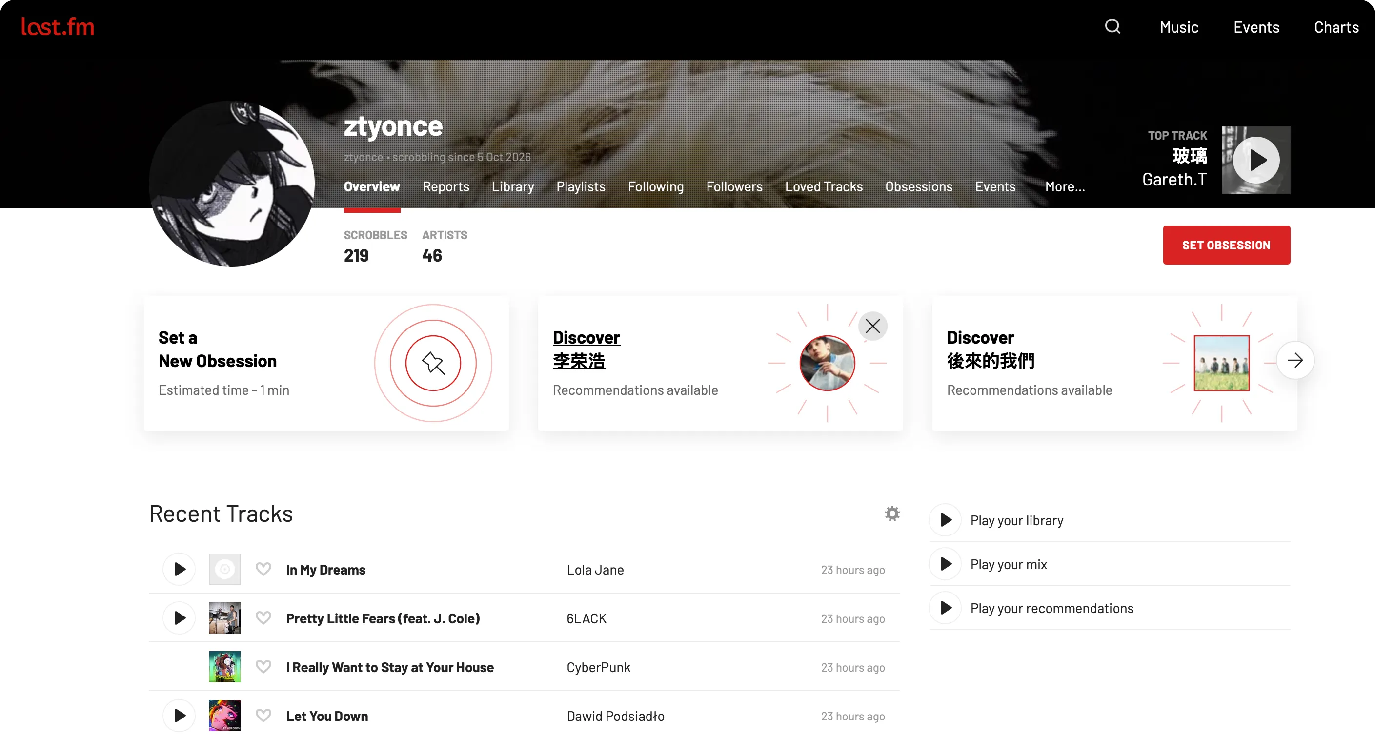Viewport: 1375px width, 739px height.
Task: Play the track Let You Down
Action: 180,716
